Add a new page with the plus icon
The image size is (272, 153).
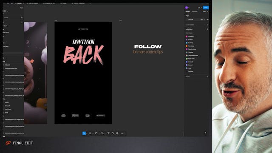pyautogui.click(x=22, y=22)
